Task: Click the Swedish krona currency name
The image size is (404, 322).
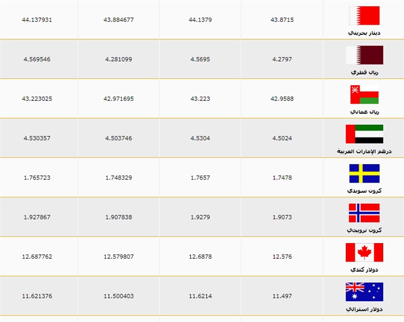Action: click(364, 191)
